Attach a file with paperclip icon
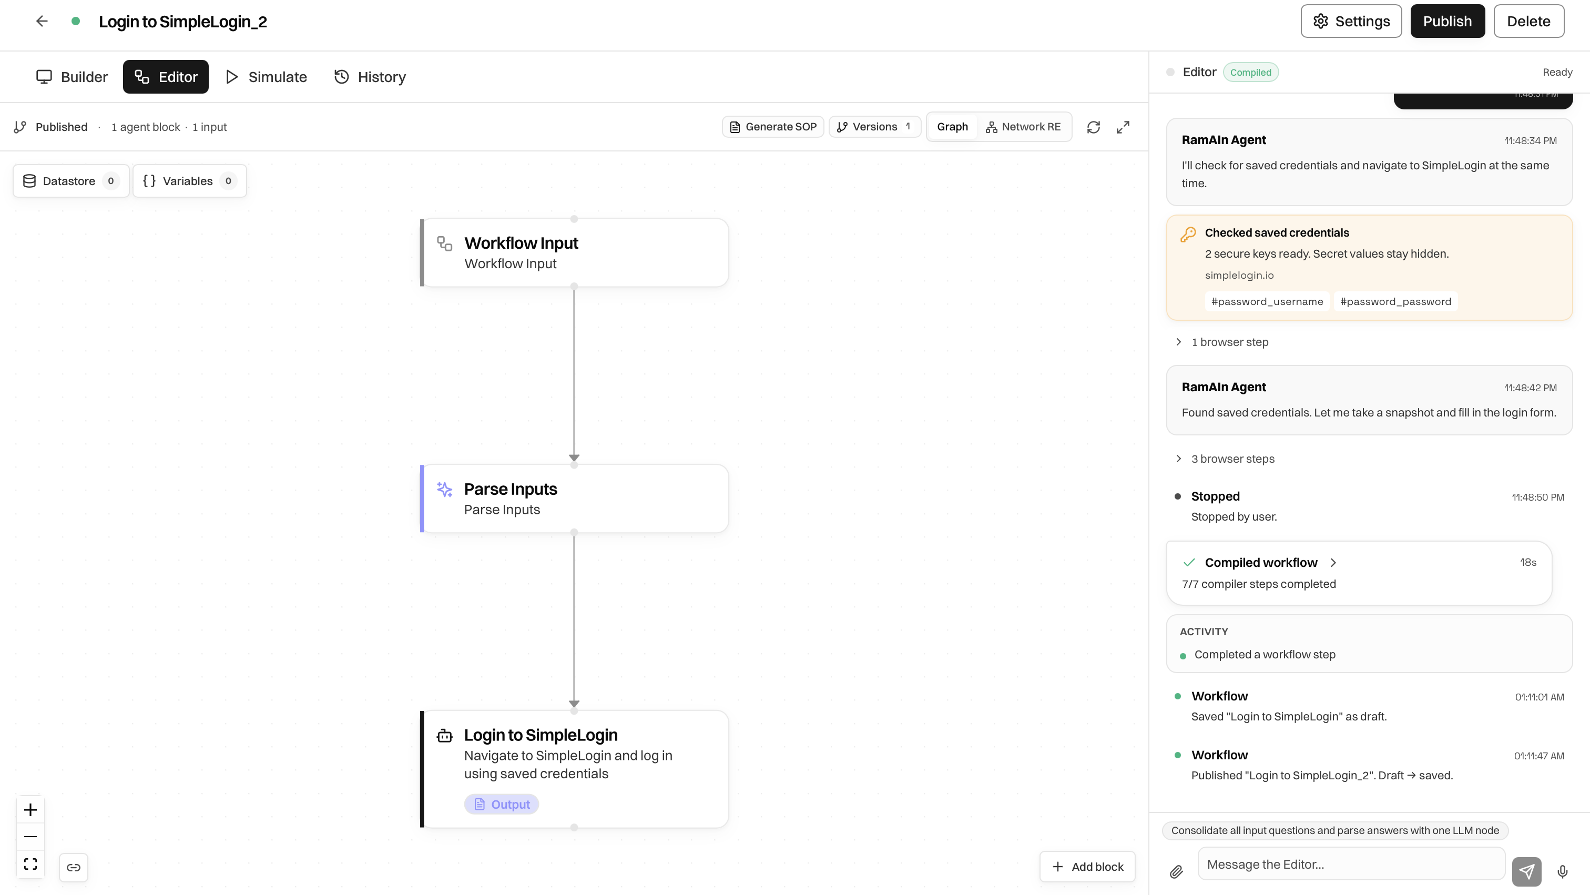The image size is (1590, 895). [x=1176, y=871]
